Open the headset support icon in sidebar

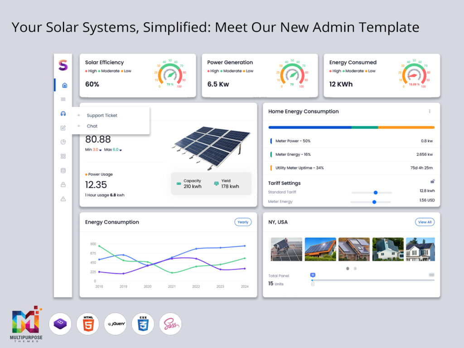pyautogui.click(x=63, y=114)
